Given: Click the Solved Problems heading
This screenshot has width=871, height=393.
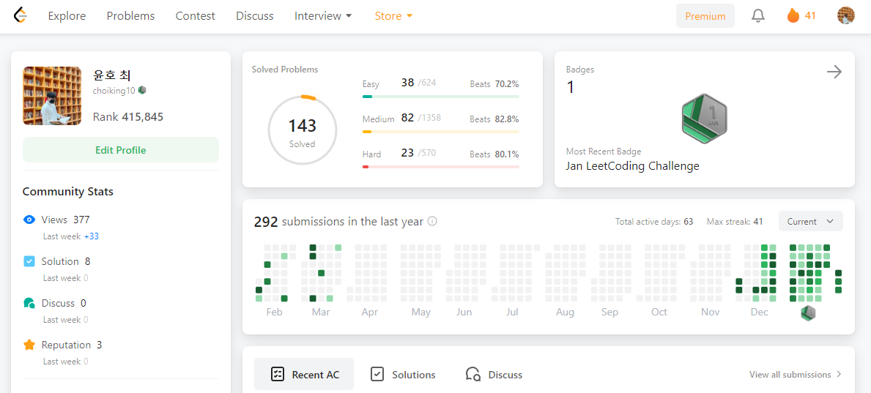Looking at the screenshot, I should pos(285,70).
